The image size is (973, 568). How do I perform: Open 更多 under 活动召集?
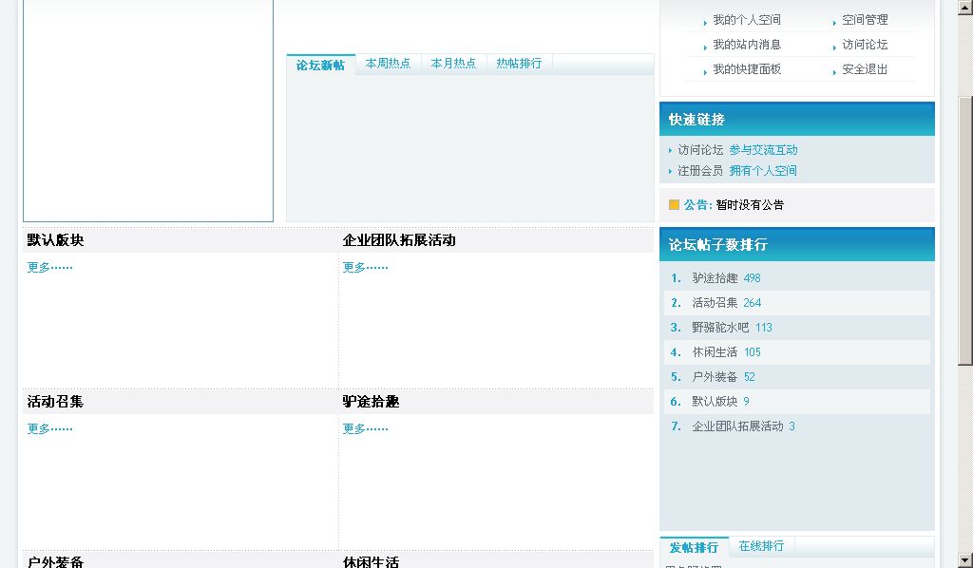49,428
